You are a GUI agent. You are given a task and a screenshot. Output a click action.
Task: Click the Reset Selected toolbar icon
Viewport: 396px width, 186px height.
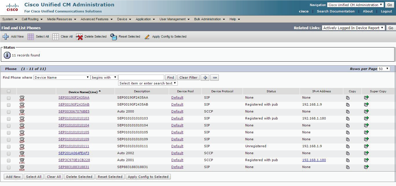[113, 37]
